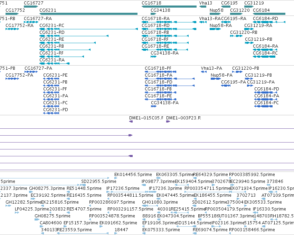The height and width of the screenshot is (235, 294).
Task: Select protein Vha13-PA
Action: (x=204, y=72)
